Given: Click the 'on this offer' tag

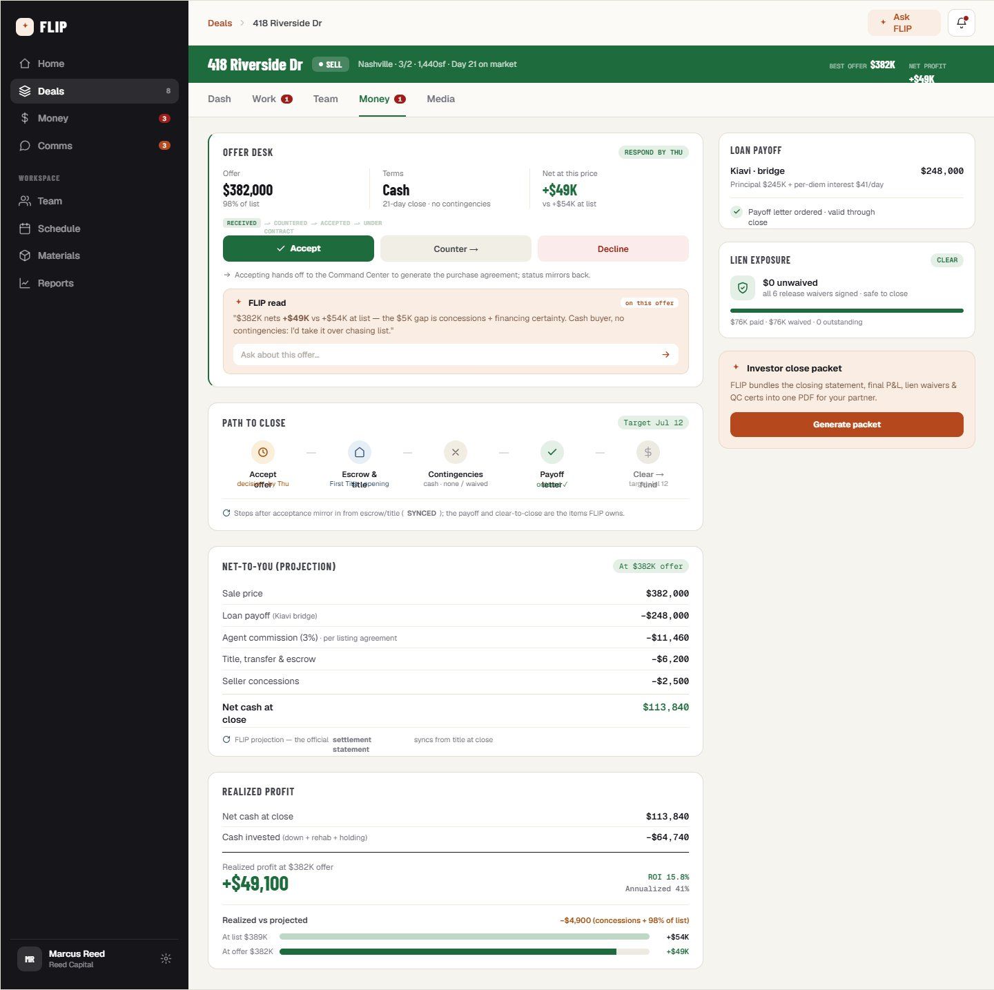Looking at the screenshot, I should click(650, 303).
